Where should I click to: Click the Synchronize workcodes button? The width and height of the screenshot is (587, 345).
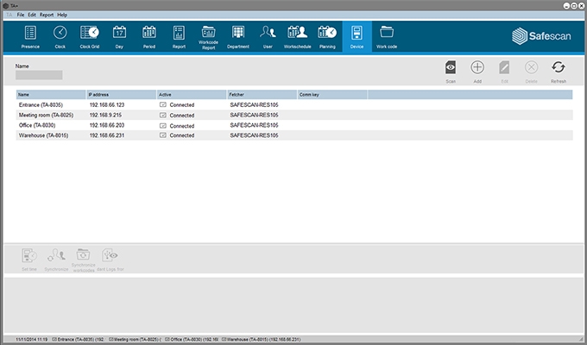[x=84, y=258]
